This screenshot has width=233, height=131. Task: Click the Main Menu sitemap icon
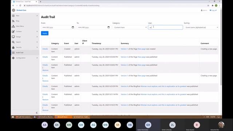(x=13, y=26)
